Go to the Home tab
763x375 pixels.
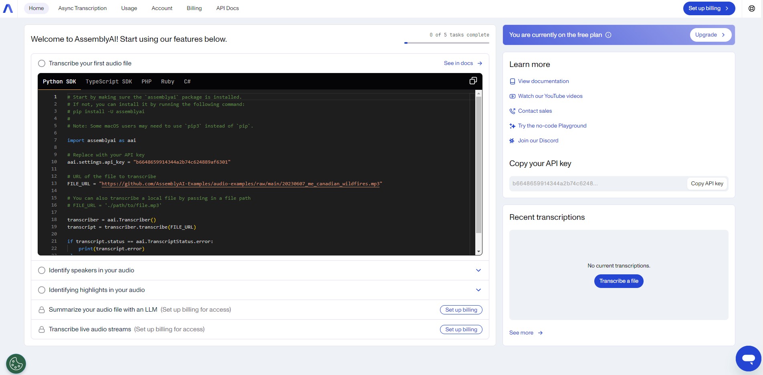click(x=36, y=8)
